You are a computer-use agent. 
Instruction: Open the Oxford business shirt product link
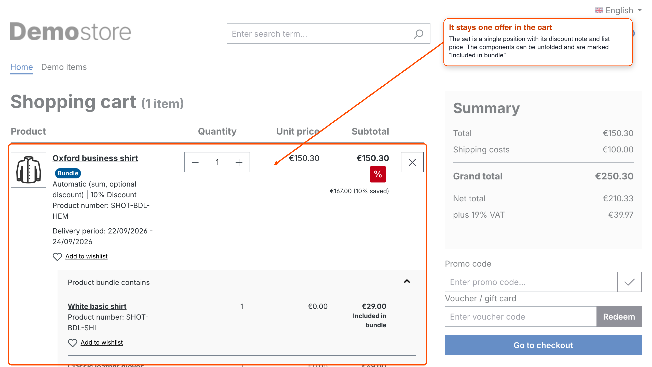[95, 158]
